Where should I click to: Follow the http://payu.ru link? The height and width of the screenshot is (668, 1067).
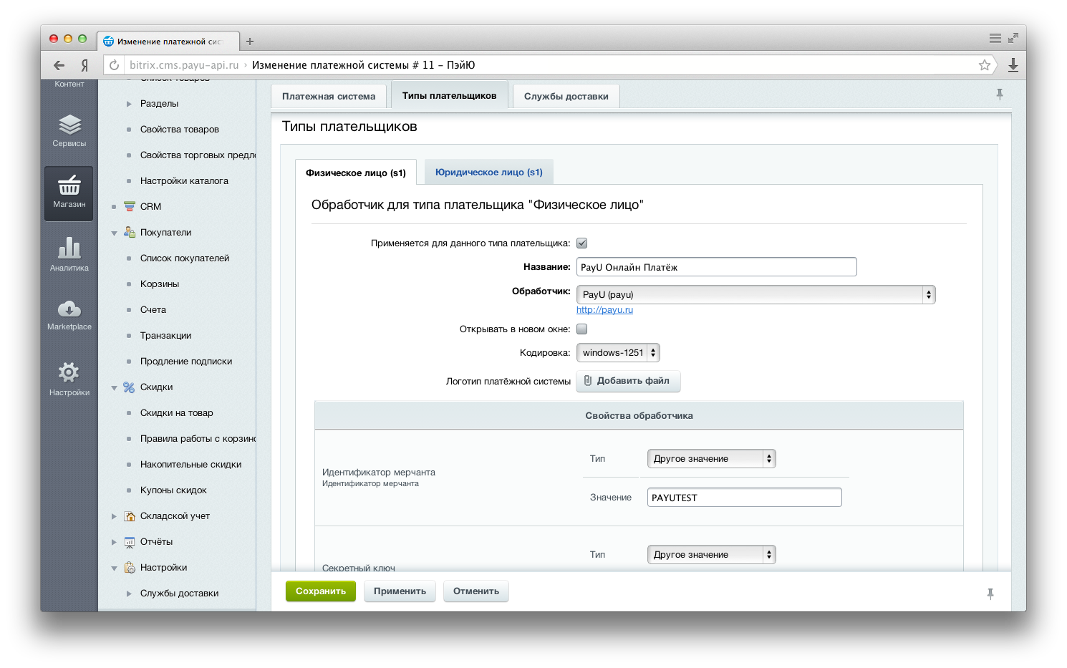point(604,310)
